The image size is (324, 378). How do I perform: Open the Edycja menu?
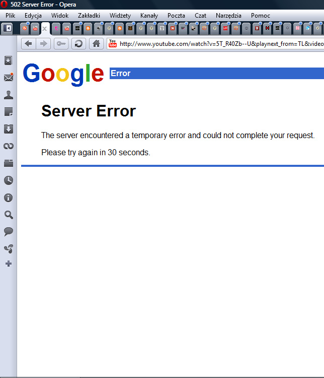coord(33,16)
